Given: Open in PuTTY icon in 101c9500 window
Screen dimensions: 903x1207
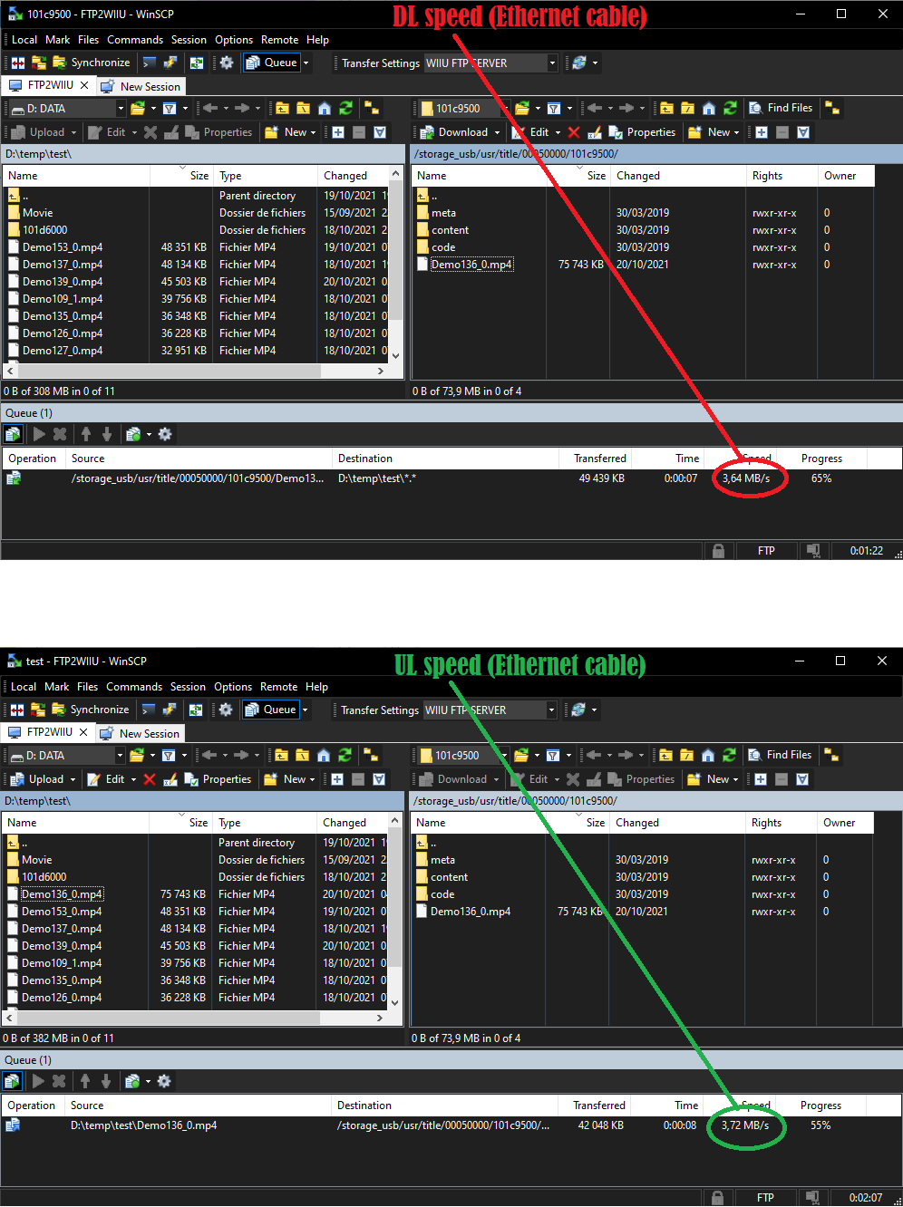Looking at the screenshot, I should 170,63.
